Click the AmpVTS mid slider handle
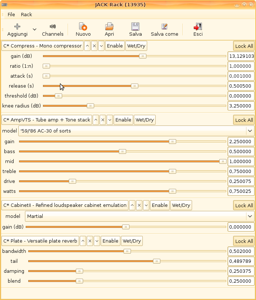This screenshot has height=300, width=256. (223, 162)
